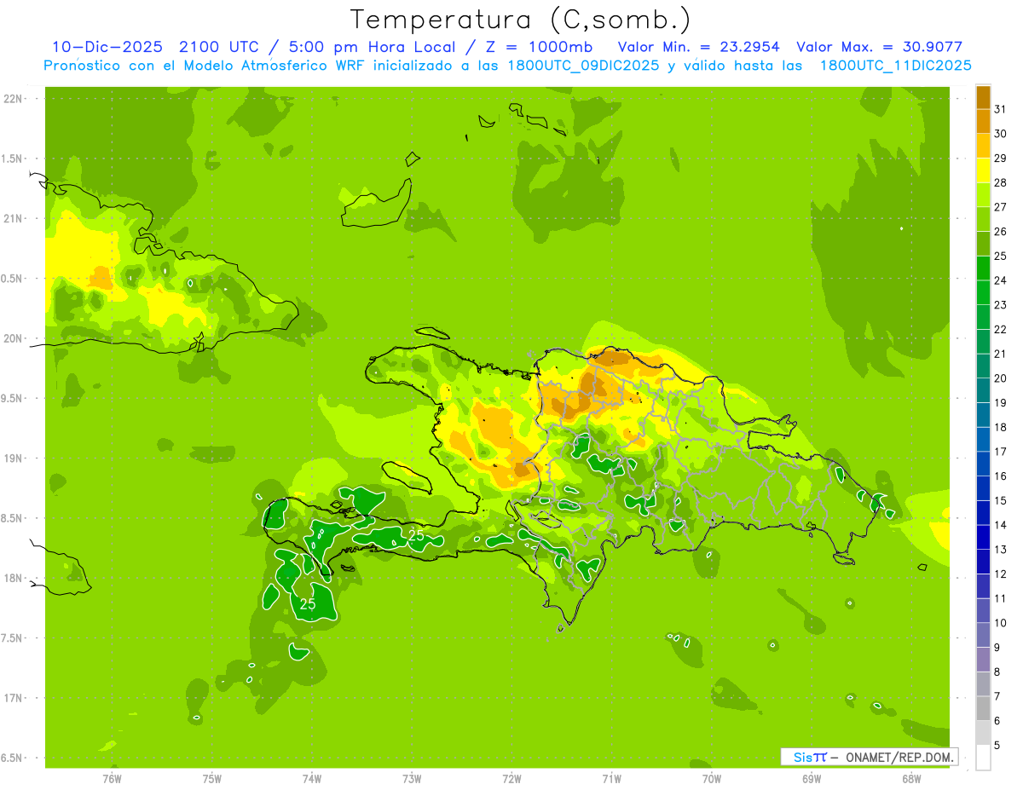The height and width of the screenshot is (790, 1023).
Task: Click "5:00 pm Hora Local" text
Action: tap(370, 47)
